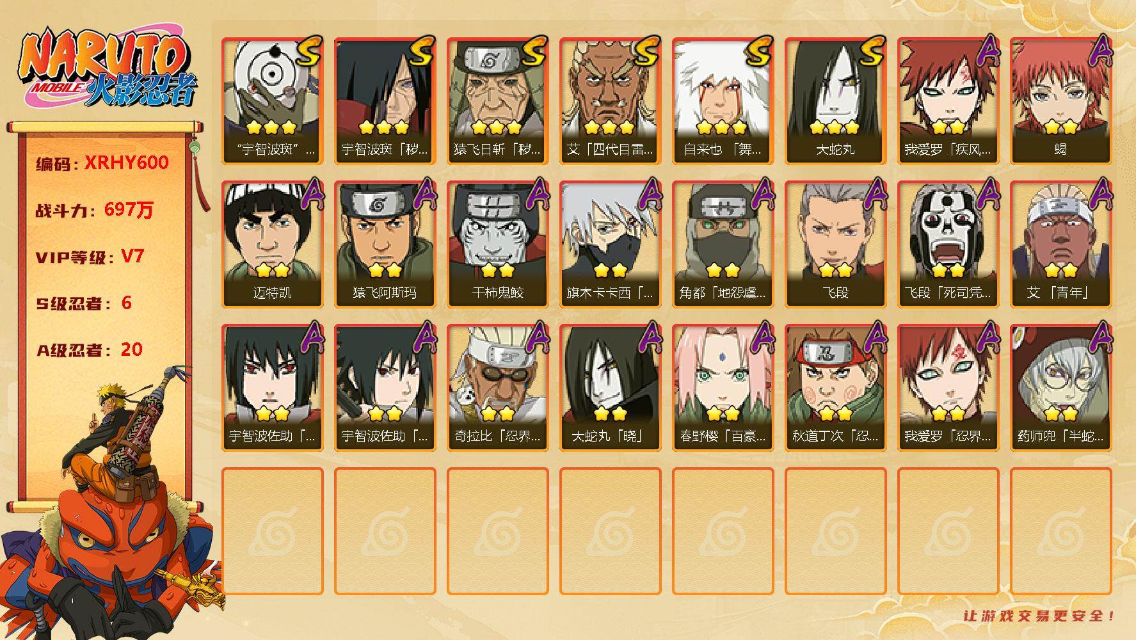Click the star rating on 迈特凯 card
The width and height of the screenshot is (1136, 640).
pos(272,270)
